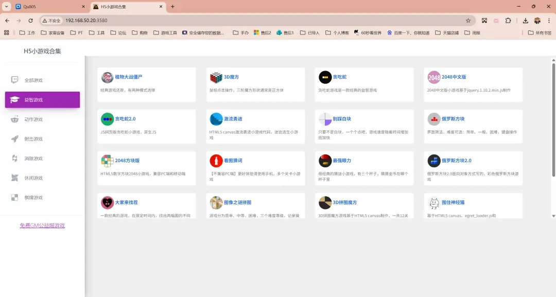556x297 pixels.
Task: Open the 植物大战僵尸 game icon
Action: (107, 77)
